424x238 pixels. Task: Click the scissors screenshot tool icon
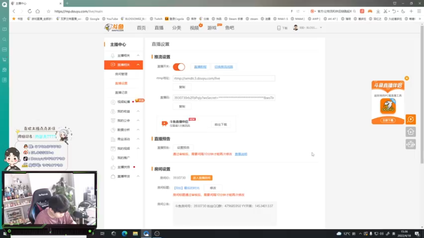[386, 11]
